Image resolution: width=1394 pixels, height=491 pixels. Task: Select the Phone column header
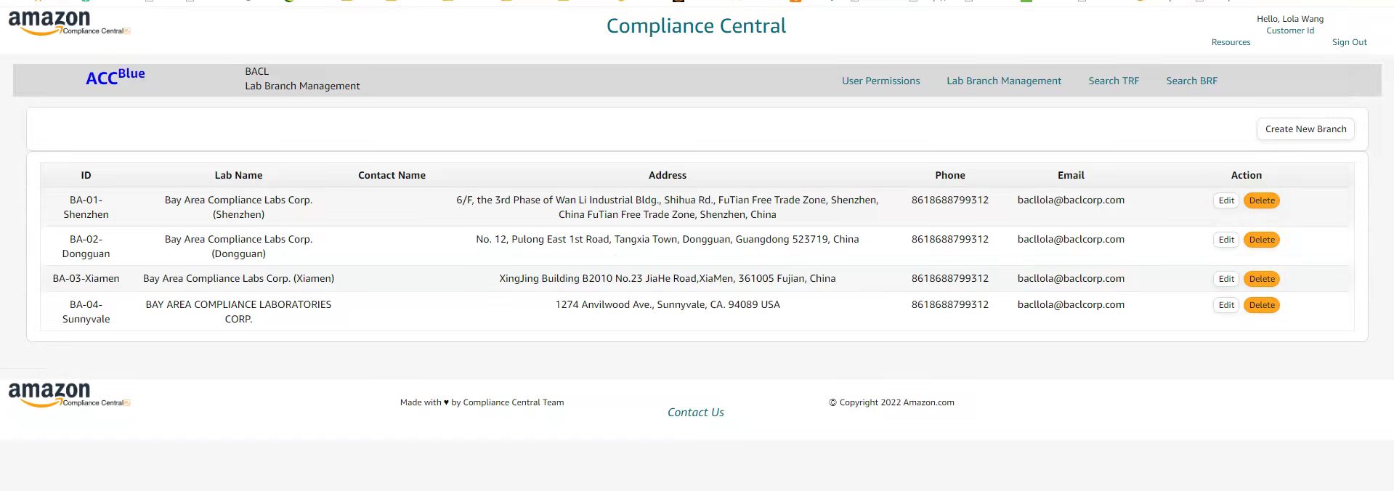pyautogui.click(x=949, y=175)
